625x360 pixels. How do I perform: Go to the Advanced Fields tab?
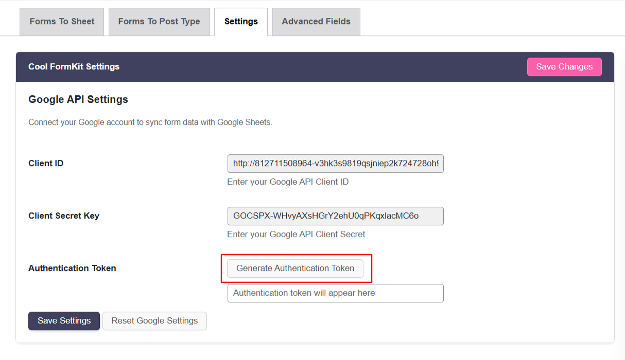point(316,22)
